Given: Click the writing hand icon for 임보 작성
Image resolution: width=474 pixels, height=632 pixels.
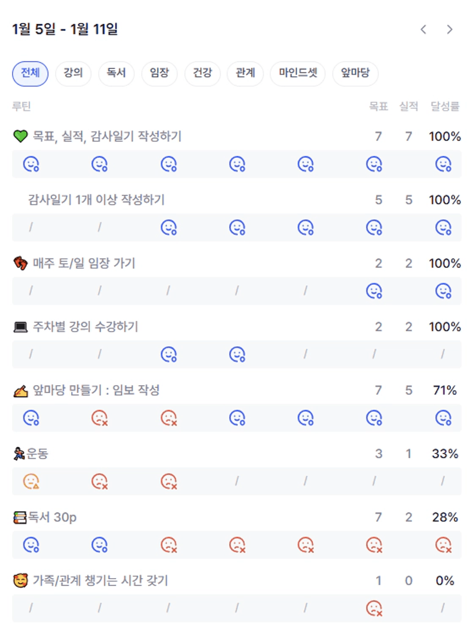Looking at the screenshot, I should (20, 391).
